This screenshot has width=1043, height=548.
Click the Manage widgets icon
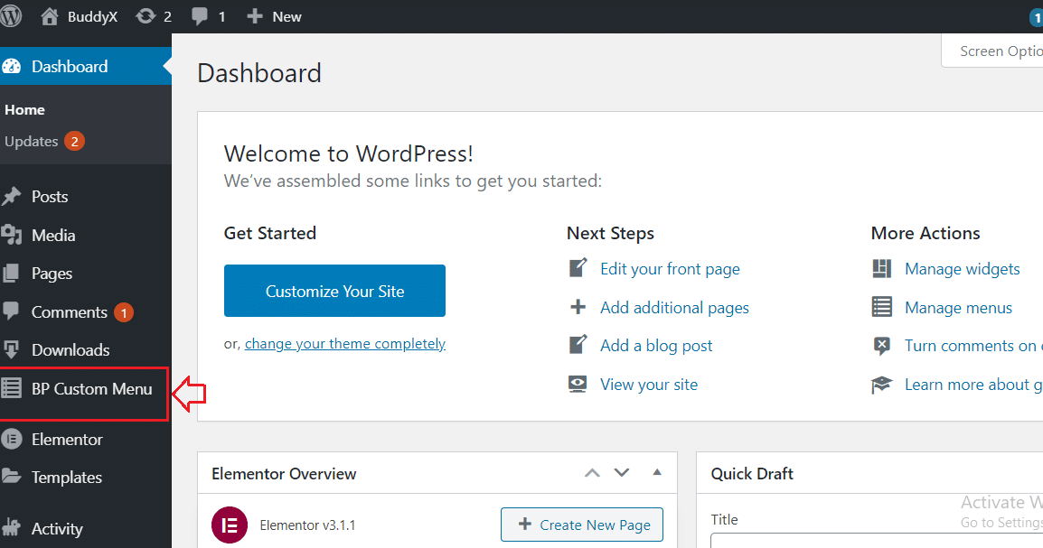tap(881, 269)
